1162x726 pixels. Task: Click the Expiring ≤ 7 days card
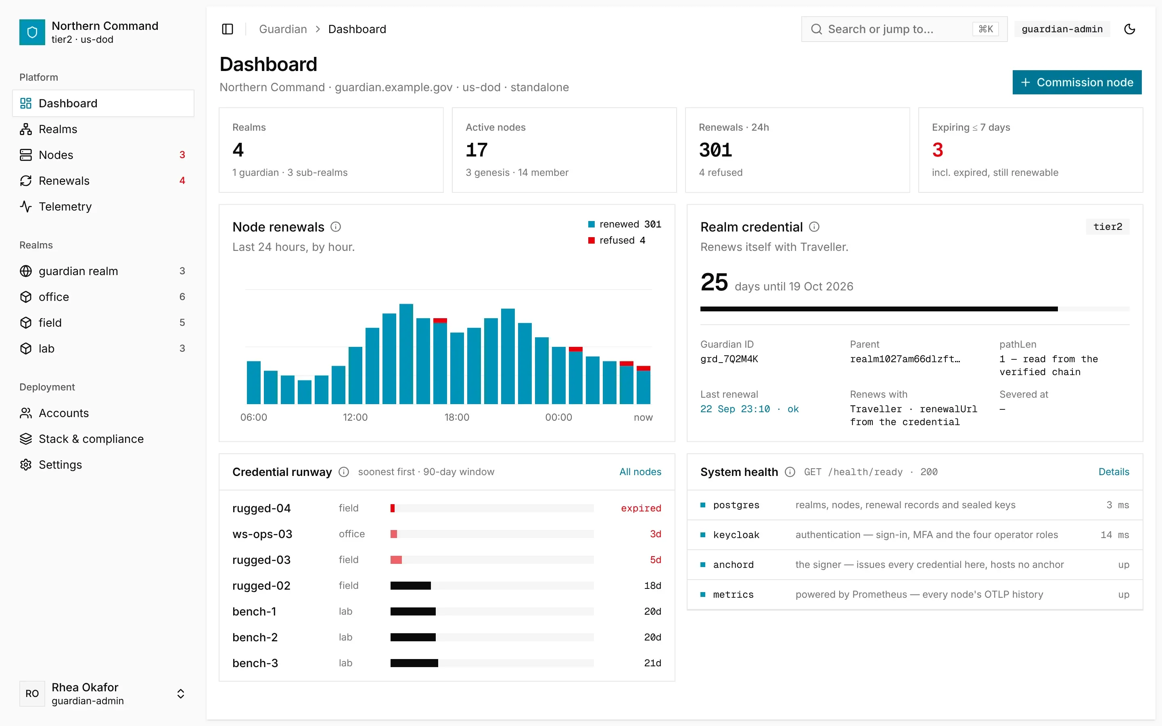click(x=1030, y=150)
